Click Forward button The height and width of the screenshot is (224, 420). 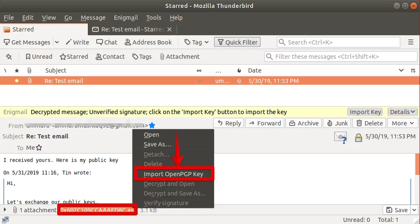264,123
